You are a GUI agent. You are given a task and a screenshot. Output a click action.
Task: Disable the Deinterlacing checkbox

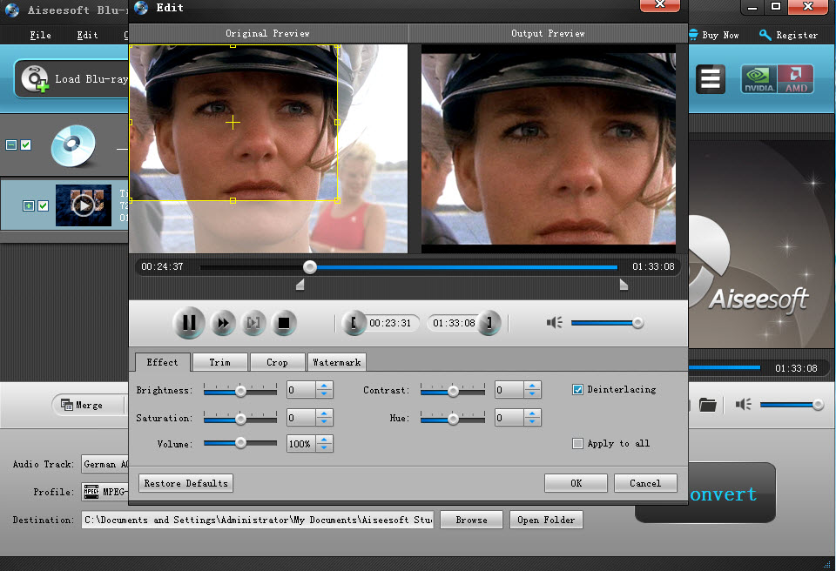point(577,390)
